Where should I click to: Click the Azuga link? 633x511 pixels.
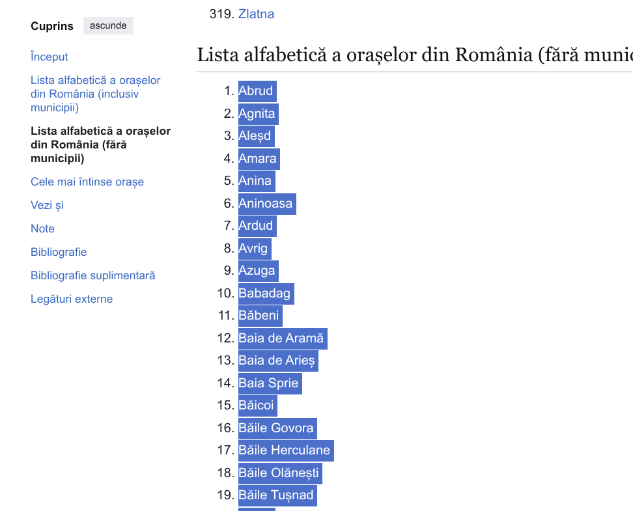(257, 271)
